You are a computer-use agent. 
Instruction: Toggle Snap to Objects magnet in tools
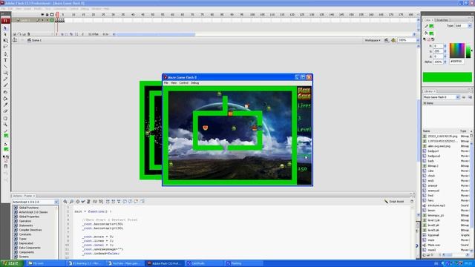coord(5,166)
